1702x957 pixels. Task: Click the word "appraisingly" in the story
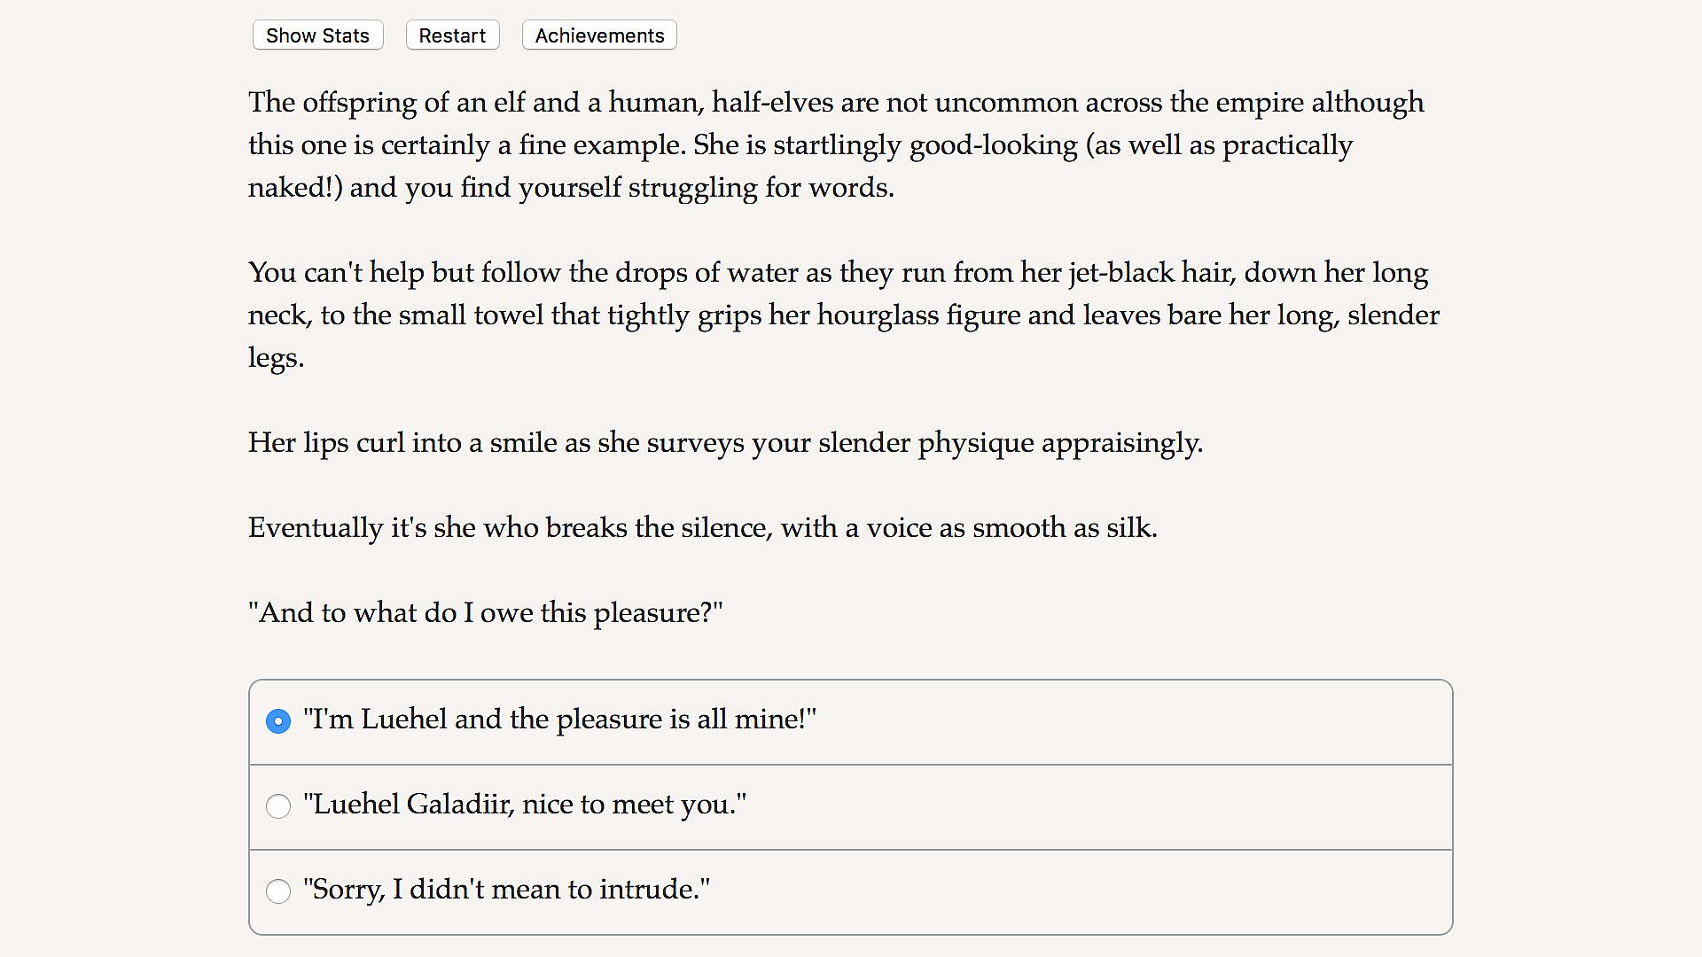tap(1120, 443)
